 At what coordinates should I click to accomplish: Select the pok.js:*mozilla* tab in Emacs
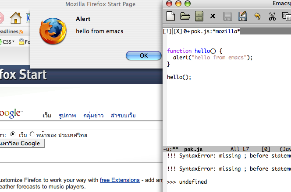point(212,31)
